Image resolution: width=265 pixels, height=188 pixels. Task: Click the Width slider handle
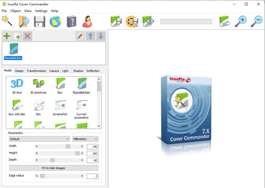pos(68,146)
